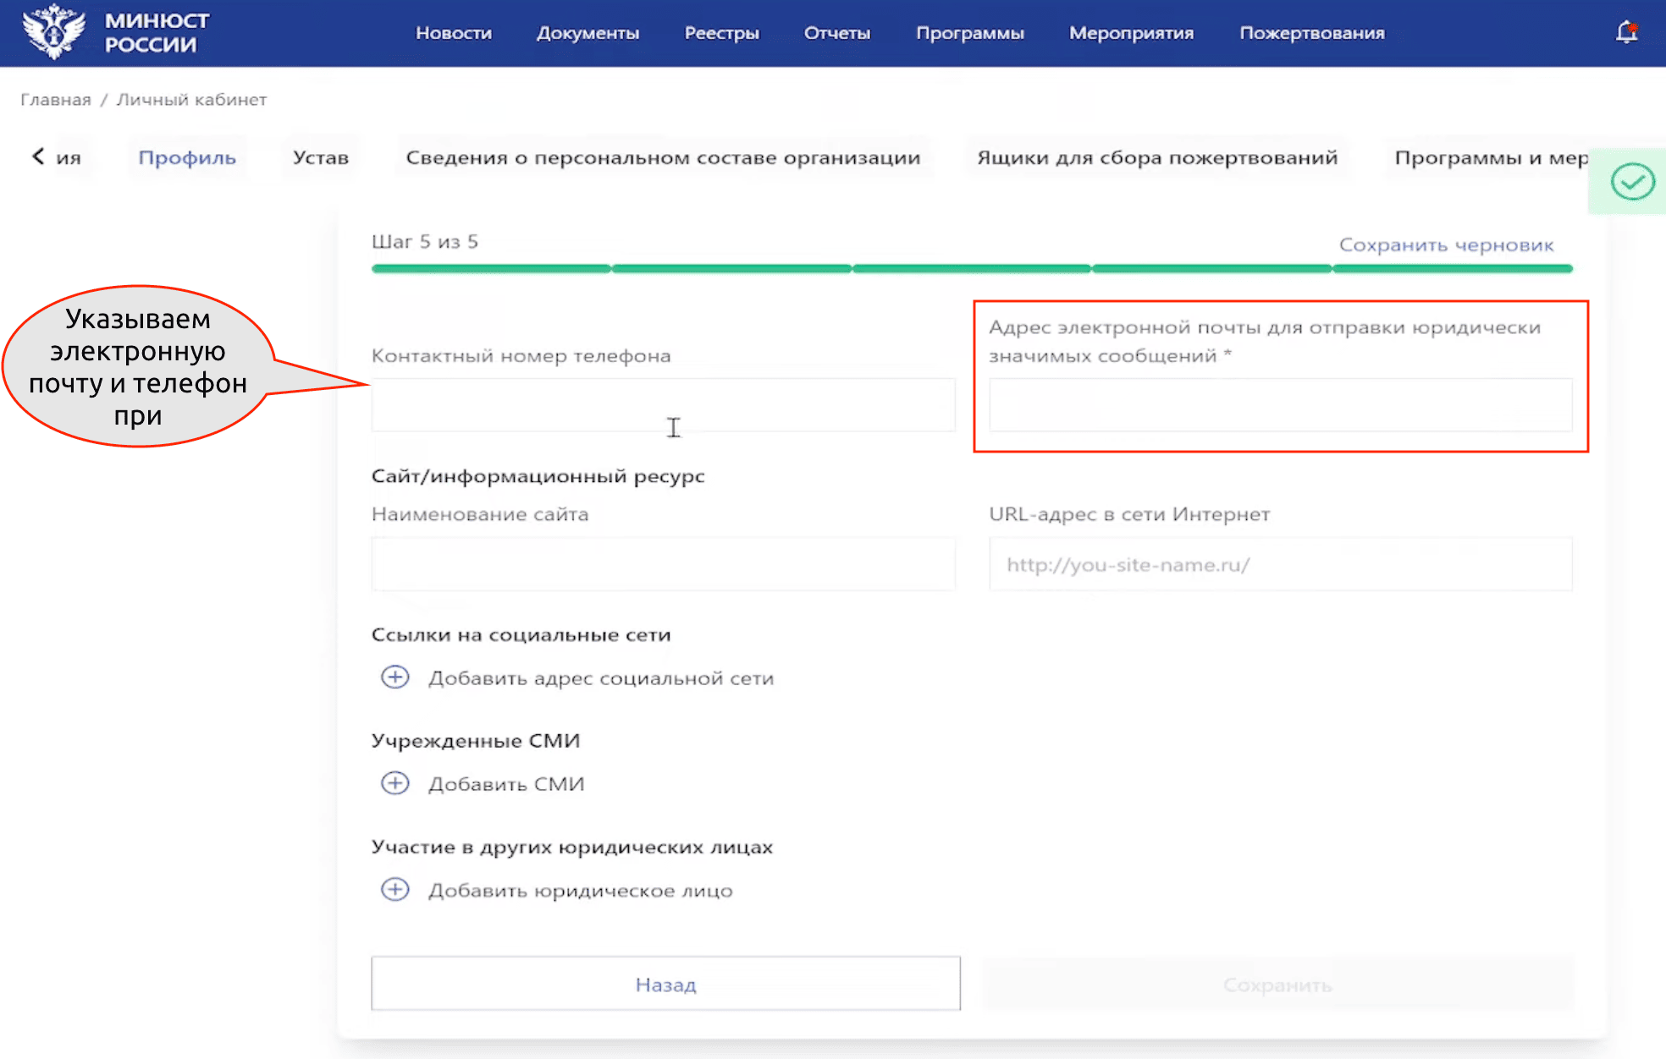This screenshot has width=1666, height=1059.
Task: Open the Пожертвования navigation item
Action: 1311,33
